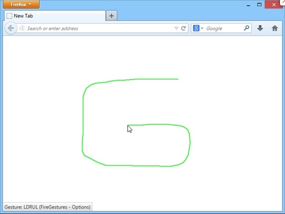Open the Downloads arrow button

[x=260, y=28]
